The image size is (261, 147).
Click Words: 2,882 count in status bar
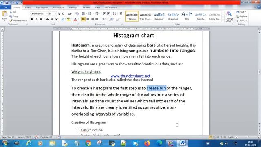point(24,137)
